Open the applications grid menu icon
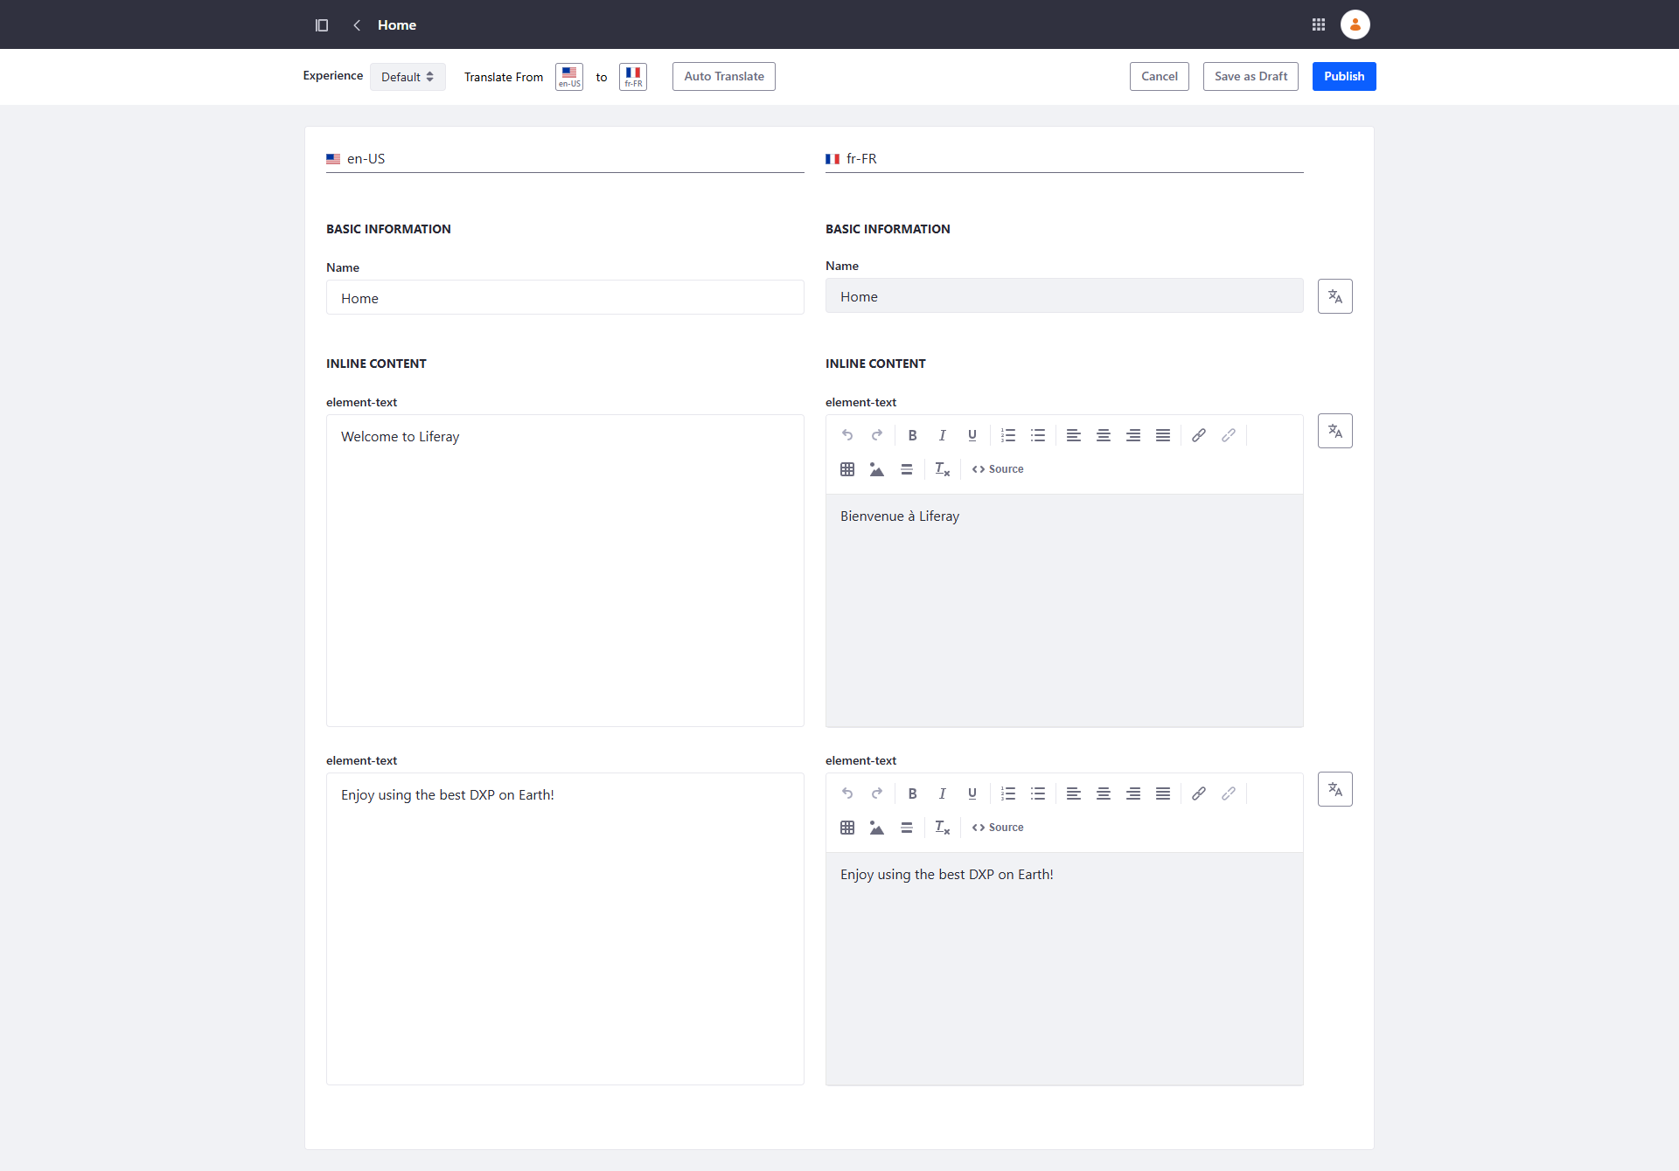 point(1319,24)
